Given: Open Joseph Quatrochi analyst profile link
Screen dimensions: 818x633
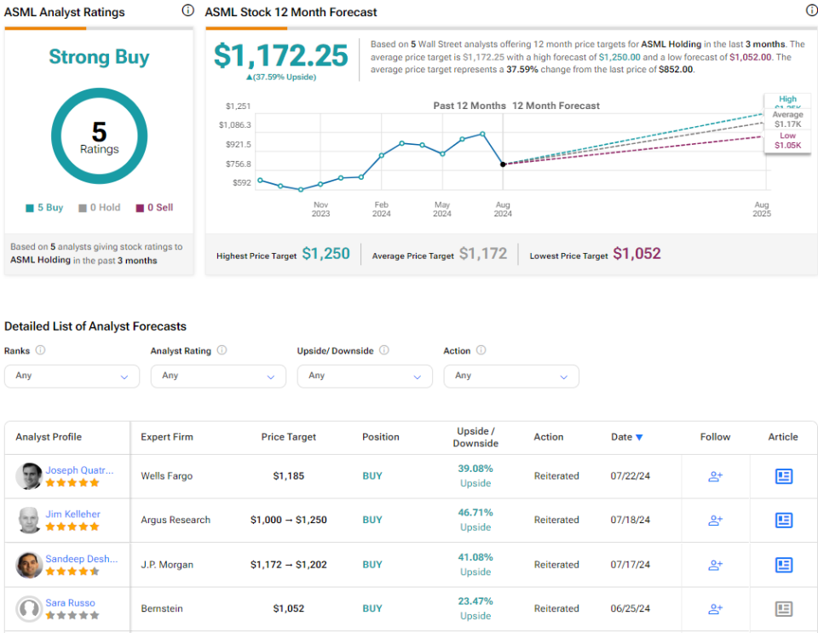Looking at the screenshot, I should click(79, 469).
